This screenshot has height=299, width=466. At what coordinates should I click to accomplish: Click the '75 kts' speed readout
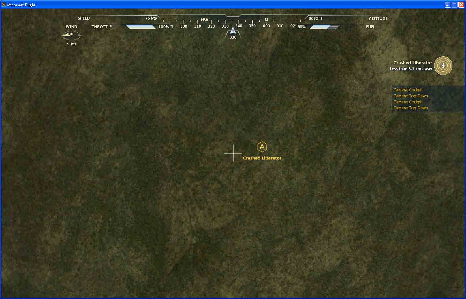(151, 18)
